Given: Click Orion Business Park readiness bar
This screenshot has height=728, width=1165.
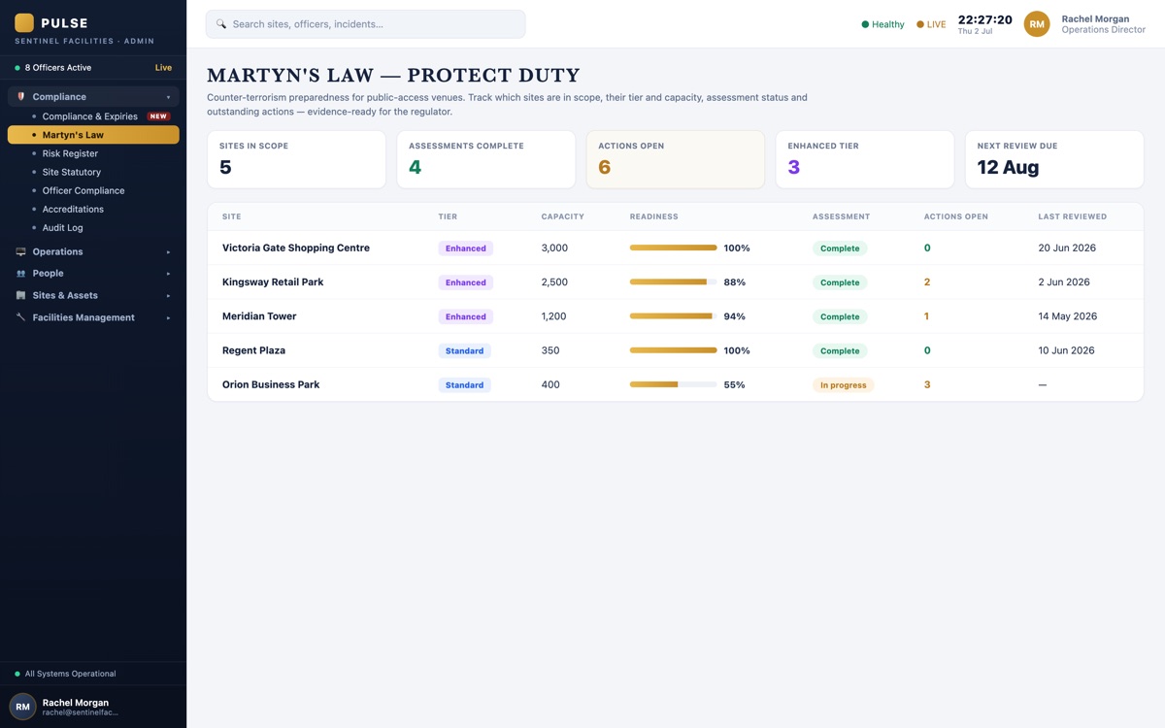Looking at the screenshot, I should tap(673, 385).
